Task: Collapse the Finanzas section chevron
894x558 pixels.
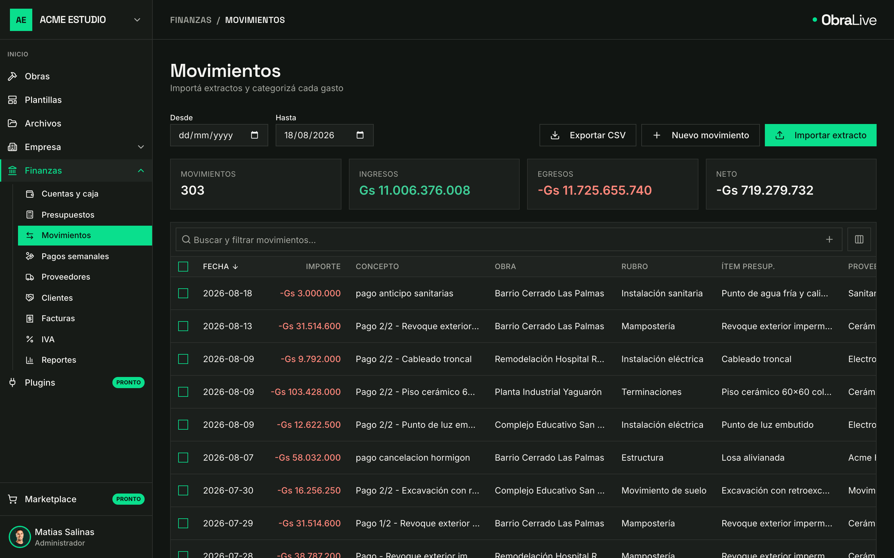Action: tap(141, 170)
